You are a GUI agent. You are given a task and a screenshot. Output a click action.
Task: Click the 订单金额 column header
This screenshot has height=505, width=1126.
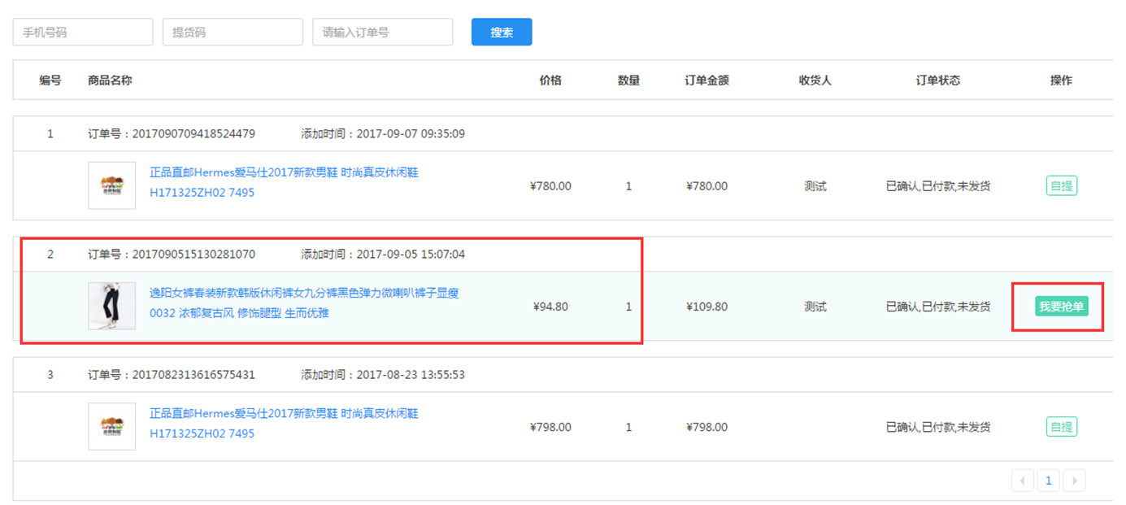coord(706,81)
